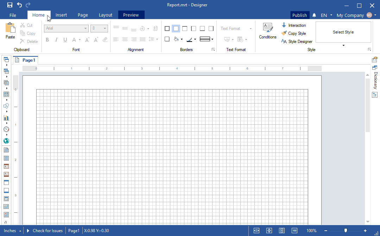Click the notification bell icon
Viewport: 380px width, 236px height.
click(x=314, y=15)
